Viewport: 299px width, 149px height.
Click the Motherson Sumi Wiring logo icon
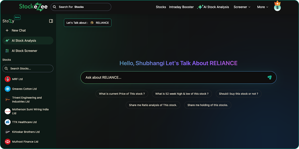coord(8,111)
